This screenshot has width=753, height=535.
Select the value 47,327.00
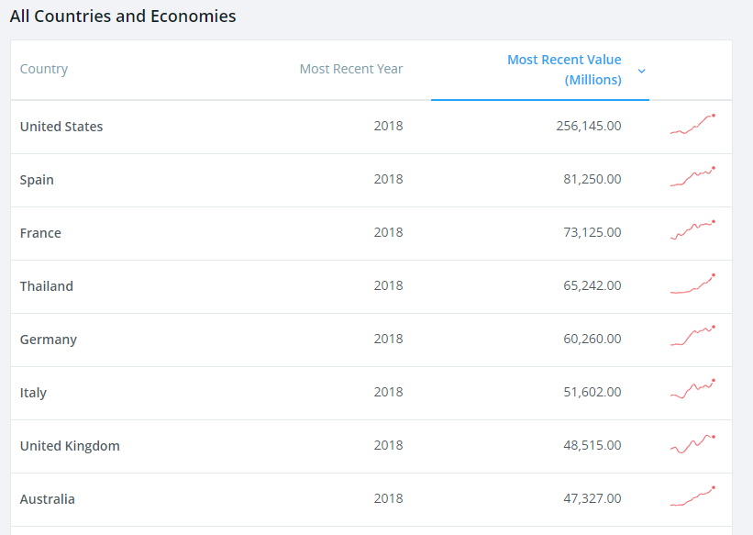coord(592,499)
